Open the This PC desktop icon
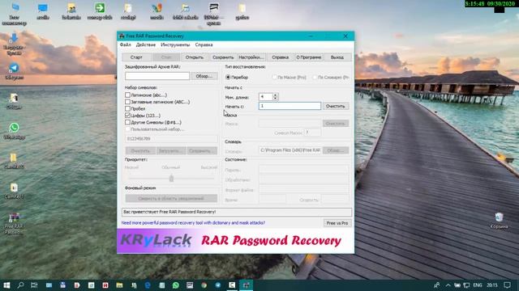Viewport: 519px width, 291px height. [x=15, y=14]
